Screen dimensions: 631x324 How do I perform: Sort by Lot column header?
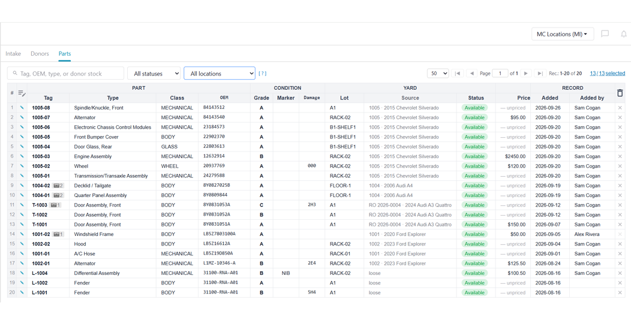[x=344, y=98]
